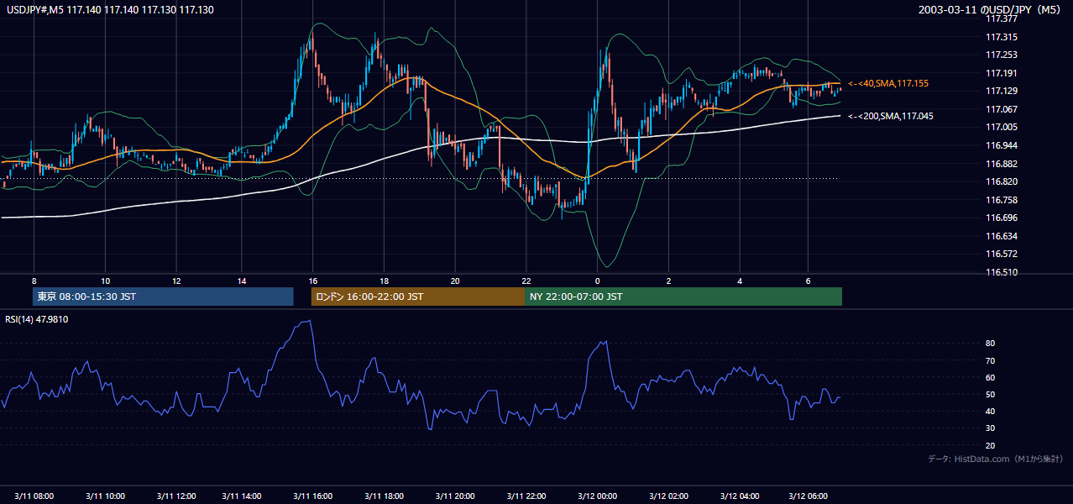1073x504 pixels.
Task: Click price axis label 116.882
Action: [x=1002, y=164]
